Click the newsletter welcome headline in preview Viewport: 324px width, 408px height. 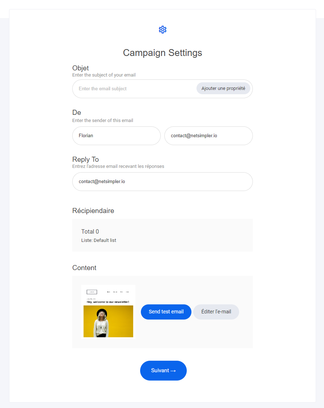pos(108,302)
